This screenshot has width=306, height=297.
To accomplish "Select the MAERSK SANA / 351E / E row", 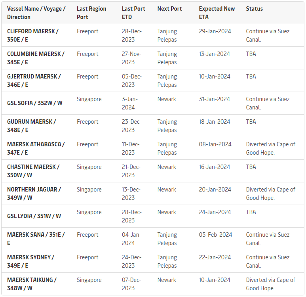I will click(x=153, y=239).
